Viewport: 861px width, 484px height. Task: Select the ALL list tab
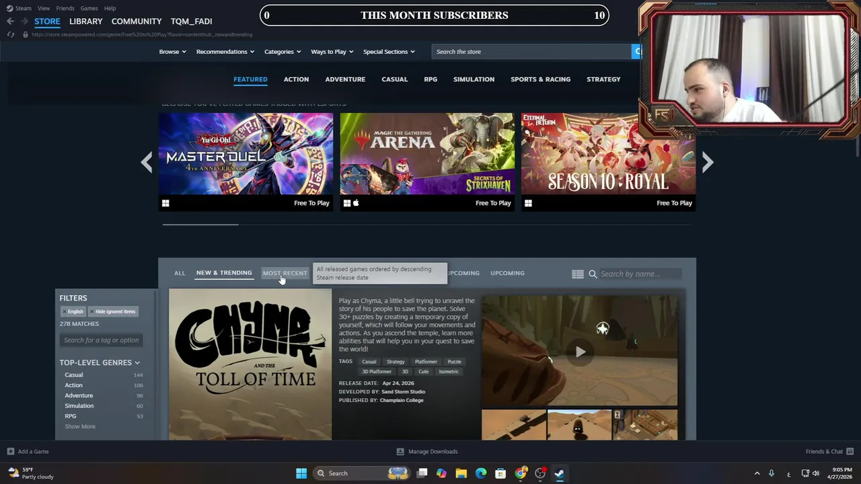[x=180, y=273]
